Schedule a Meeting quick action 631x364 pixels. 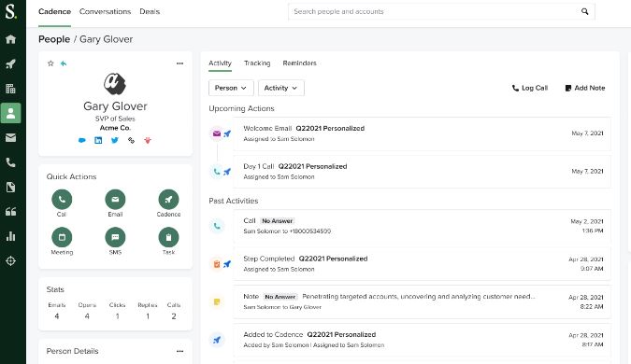point(62,237)
